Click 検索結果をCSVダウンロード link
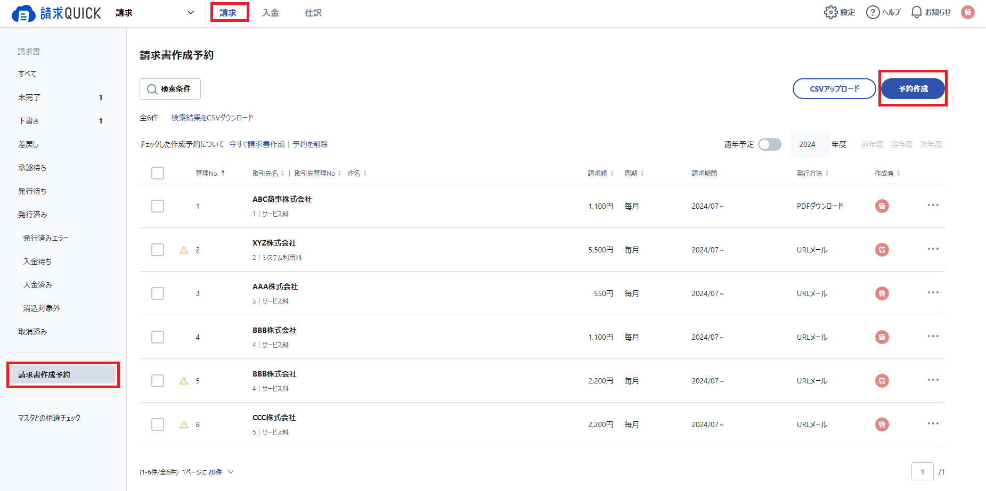 point(212,118)
